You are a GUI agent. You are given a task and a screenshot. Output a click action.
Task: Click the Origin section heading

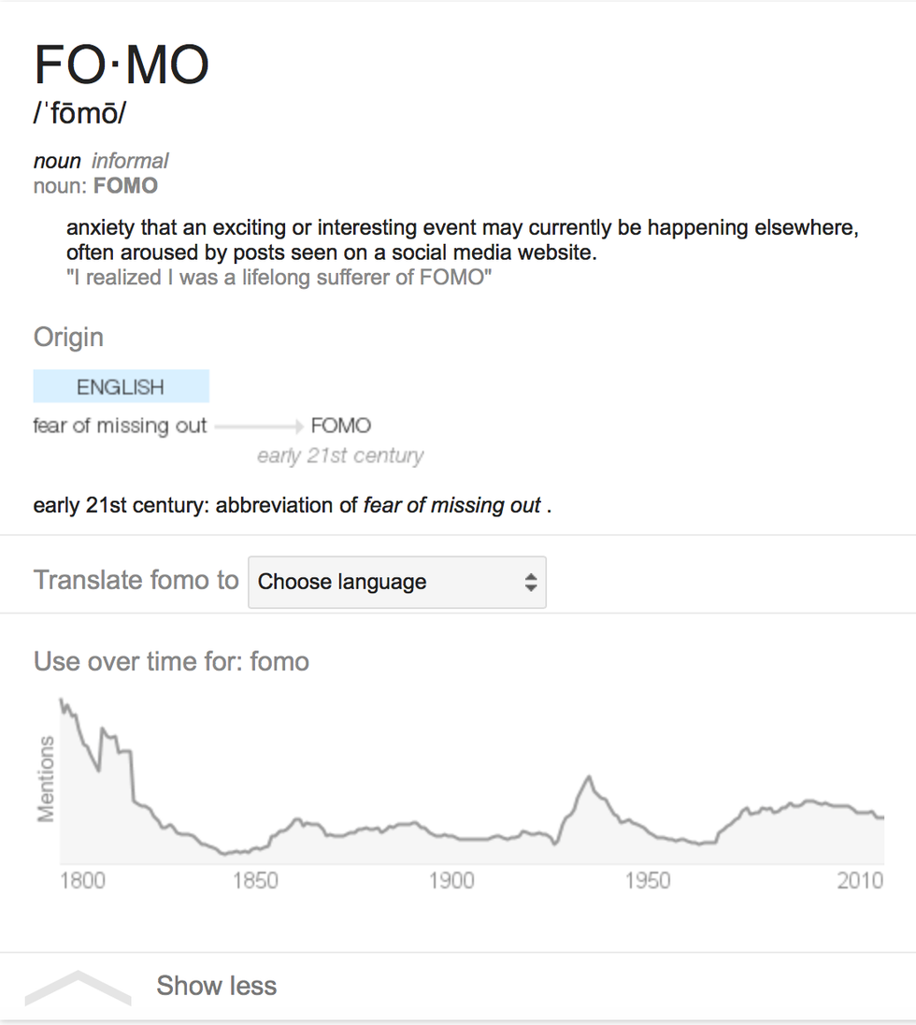[68, 337]
